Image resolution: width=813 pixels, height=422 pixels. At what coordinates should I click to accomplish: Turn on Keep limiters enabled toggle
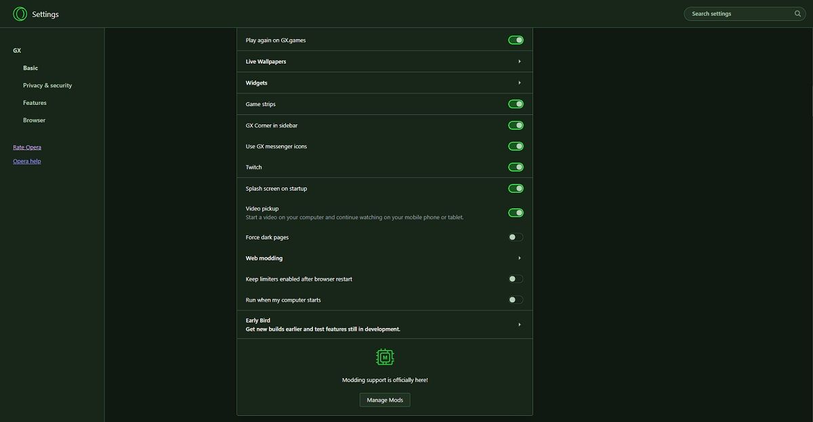[516, 279]
